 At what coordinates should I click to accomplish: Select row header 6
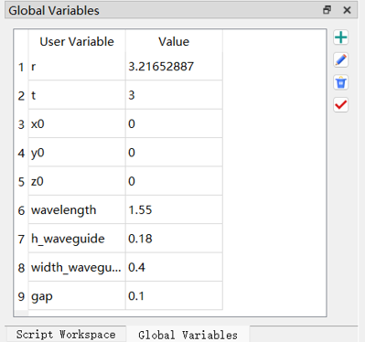21,210
